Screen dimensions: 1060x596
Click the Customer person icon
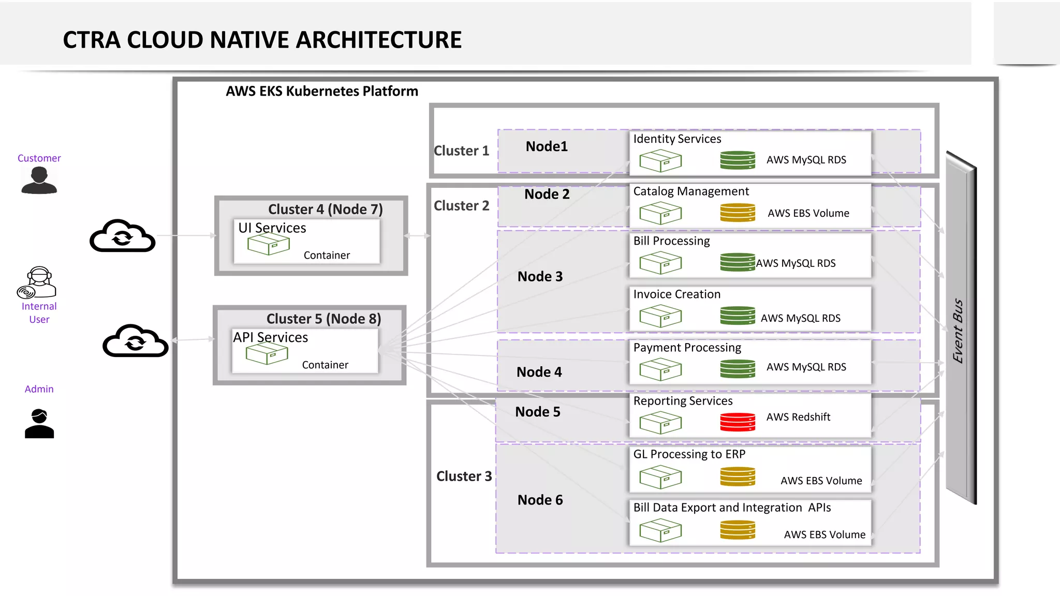pyautogui.click(x=39, y=181)
